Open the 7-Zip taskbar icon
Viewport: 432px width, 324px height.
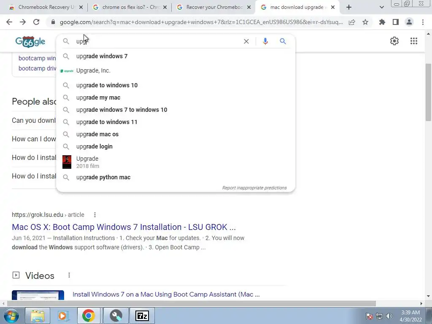coord(142,316)
